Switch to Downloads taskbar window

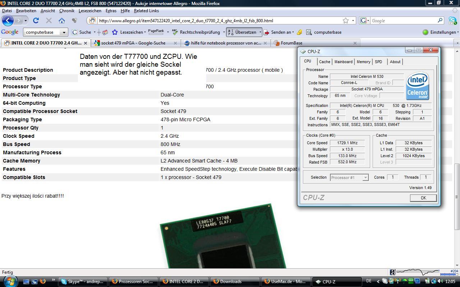235,282
